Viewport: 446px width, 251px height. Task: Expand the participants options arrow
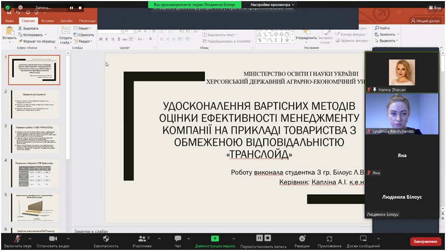159,238
